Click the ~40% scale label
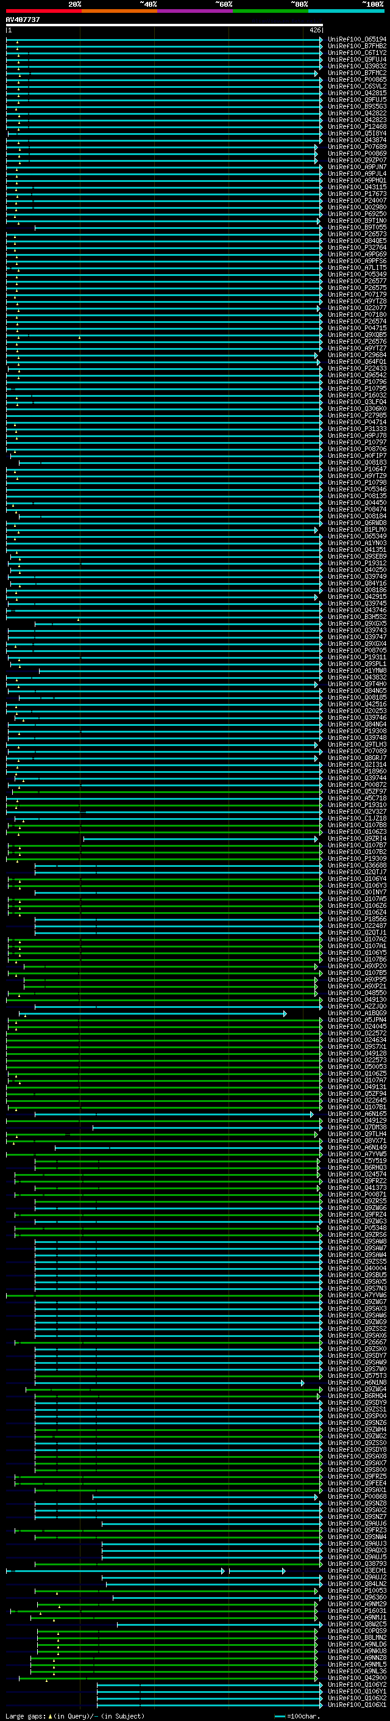This screenshot has height=1721, width=390. (x=149, y=4)
